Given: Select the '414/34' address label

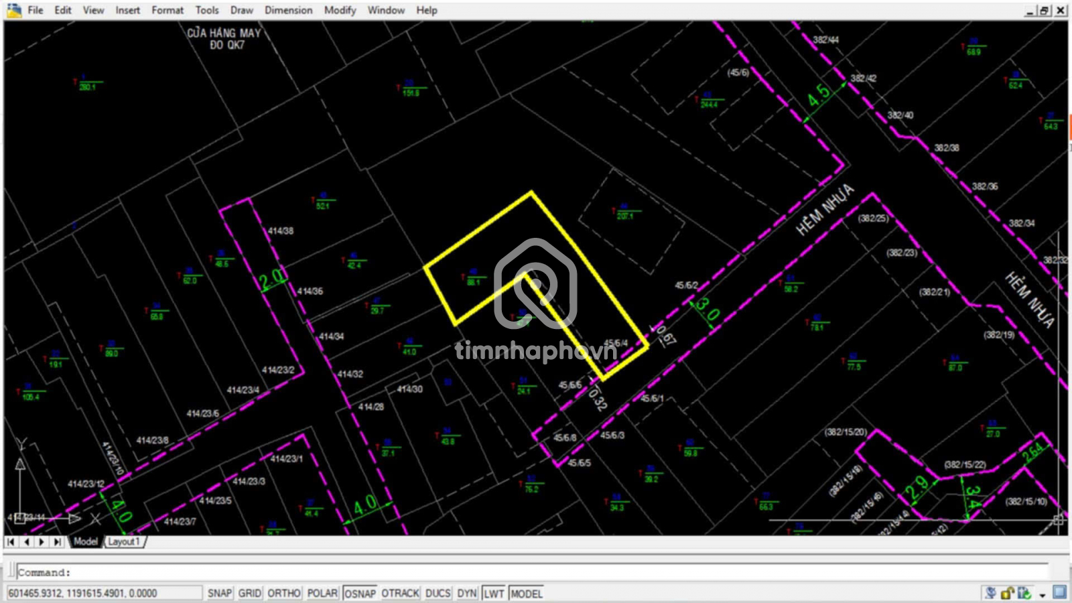Looking at the screenshot, I should coord(332,336).
